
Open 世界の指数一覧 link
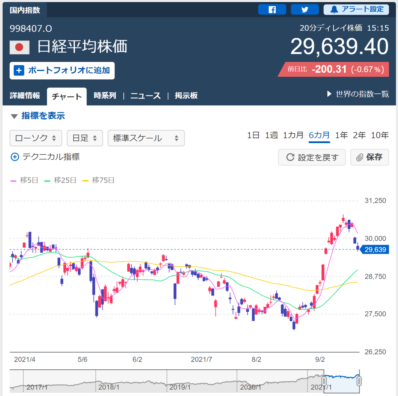358,94
